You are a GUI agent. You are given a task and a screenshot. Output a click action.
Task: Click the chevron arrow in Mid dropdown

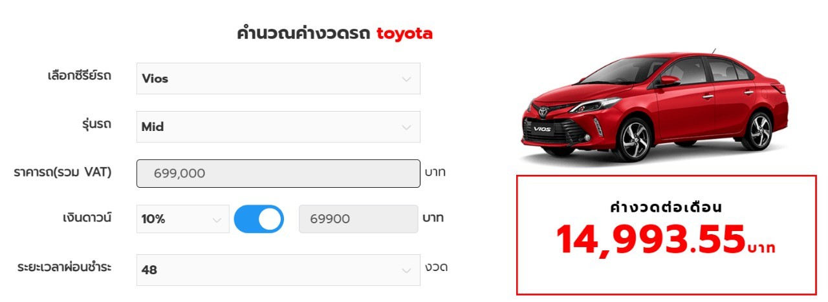406,127
